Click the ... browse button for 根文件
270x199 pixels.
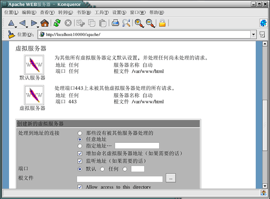(171, 178)
